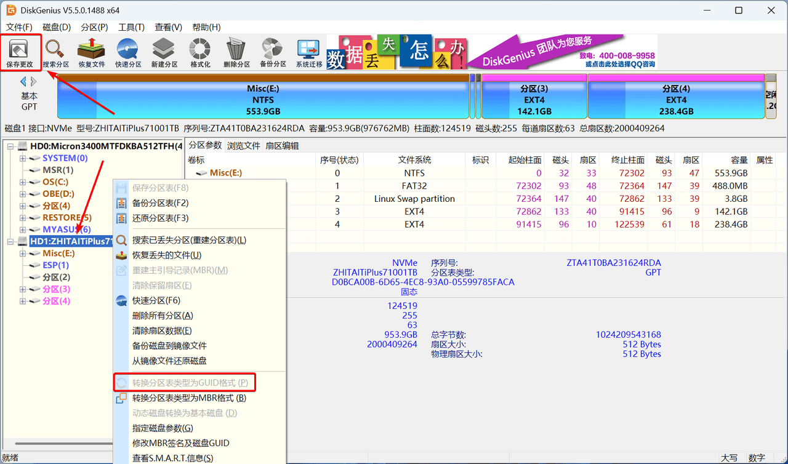The height and width of the screenshot is (464, 788).
Task: Switch to 扇区编辑 tab
Action: click(x=282, y=146)
